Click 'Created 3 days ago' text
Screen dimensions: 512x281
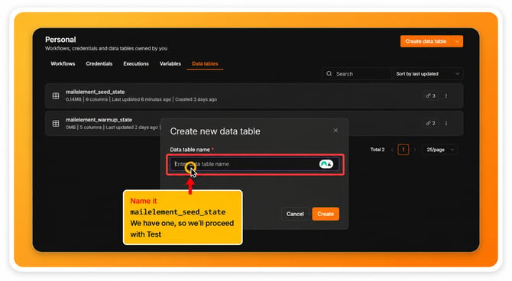click(x=196, y=99)
